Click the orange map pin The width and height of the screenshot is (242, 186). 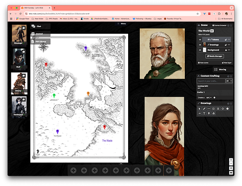tap(88, 94)
